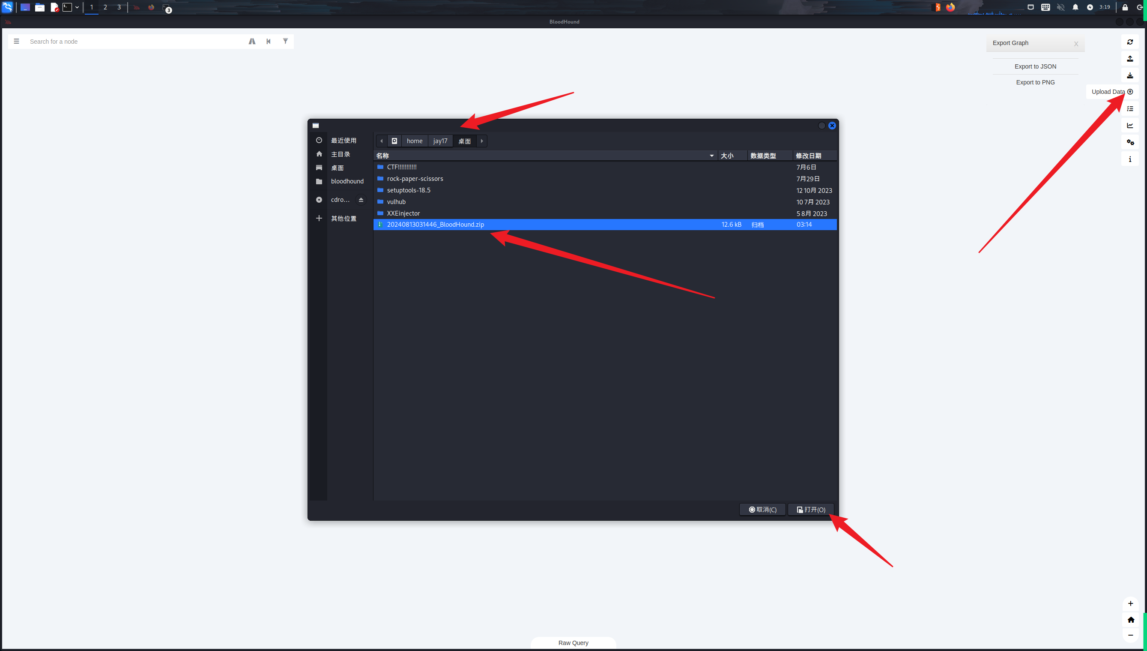Select 20240813031446_BloodHound.zip file
The width and height of the screenshot is (1147, 651).
[605, 225]
